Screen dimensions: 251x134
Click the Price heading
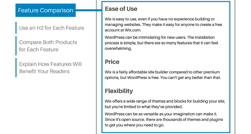pos(112,62)
